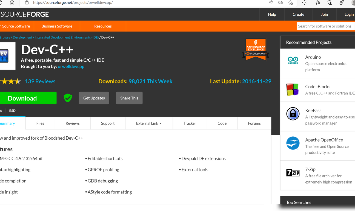Click the Dev-C++ project logo
Image resolution: width=355 pixels, height=211 pixels.
point(7,56)
